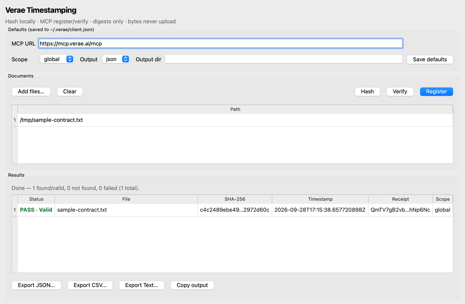
Task: Export results with Export Text button
Action: pos(142,285)
